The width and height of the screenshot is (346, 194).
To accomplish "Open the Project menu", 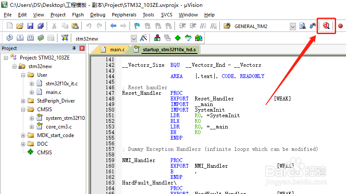I will [58, 15].
